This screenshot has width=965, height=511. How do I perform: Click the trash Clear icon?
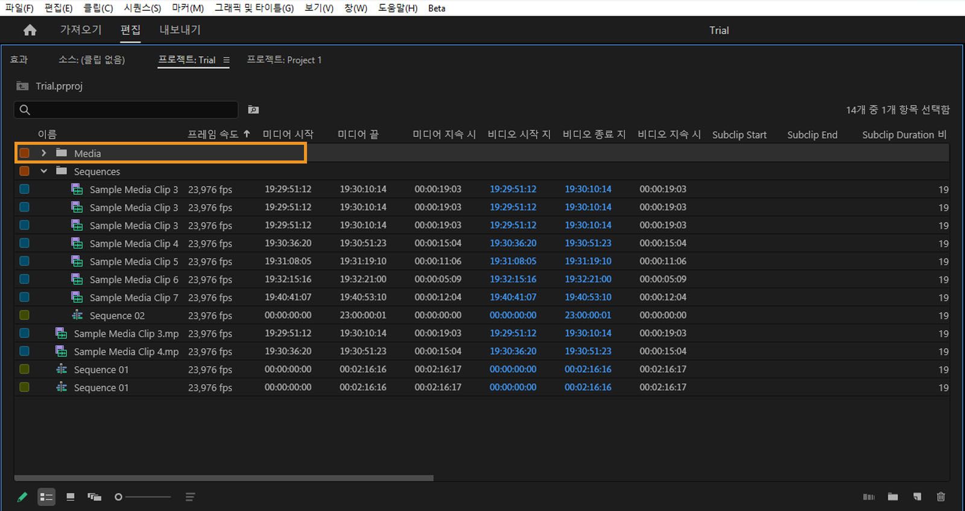(x=941, y=497)
